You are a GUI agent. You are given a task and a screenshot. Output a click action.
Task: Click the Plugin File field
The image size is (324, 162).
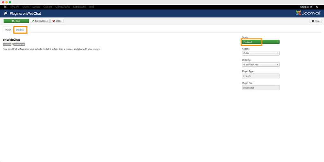pos(260,88)
